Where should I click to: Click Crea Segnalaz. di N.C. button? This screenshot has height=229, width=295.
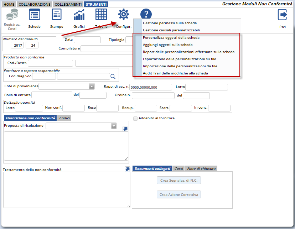(179, 181)
